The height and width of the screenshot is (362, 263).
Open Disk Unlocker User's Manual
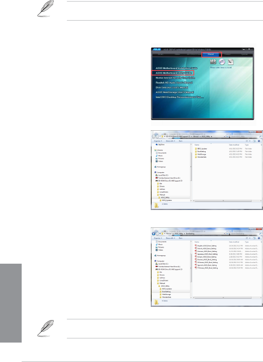(172, 88)
